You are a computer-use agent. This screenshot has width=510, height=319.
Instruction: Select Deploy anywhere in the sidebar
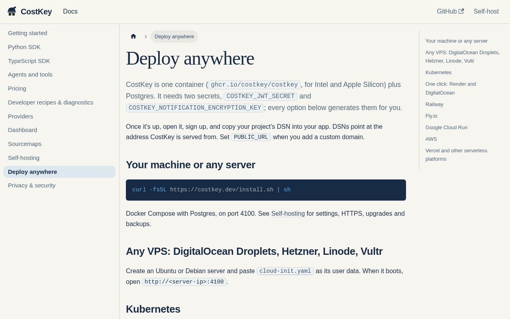pos(59,172)
